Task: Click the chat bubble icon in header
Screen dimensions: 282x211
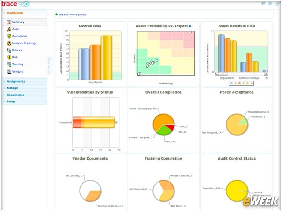Action: point(263,4)
